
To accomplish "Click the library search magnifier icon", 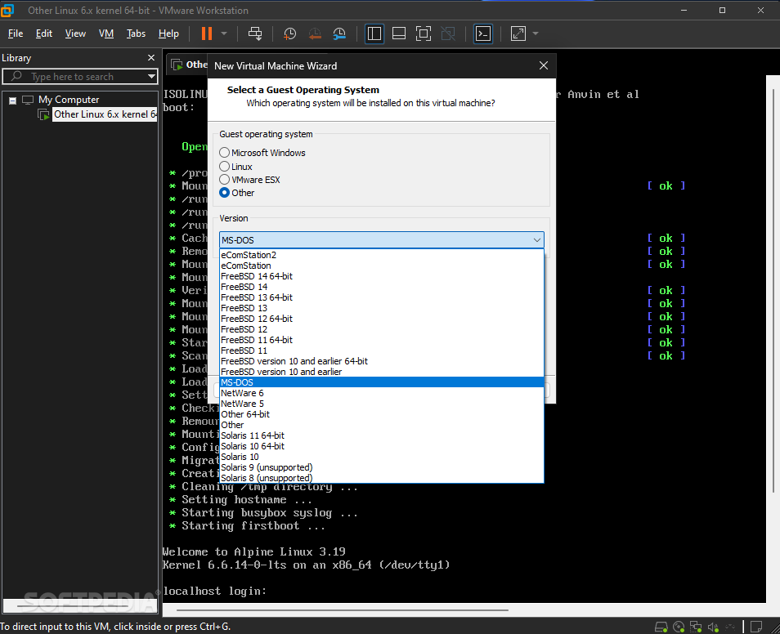I will (x=16, y=76).
